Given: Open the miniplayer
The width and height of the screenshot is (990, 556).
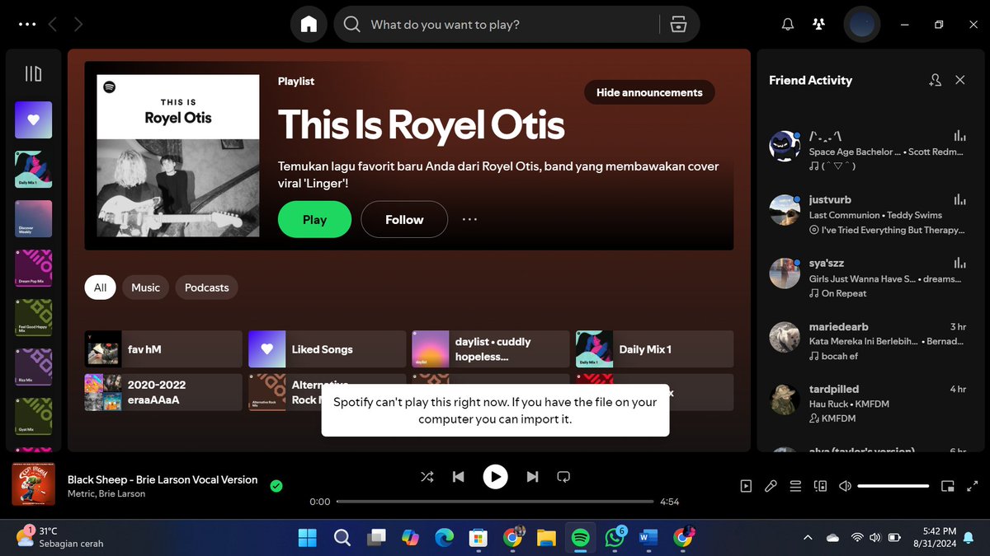Looking at the screenshot, I should click(x=948, y=486).
